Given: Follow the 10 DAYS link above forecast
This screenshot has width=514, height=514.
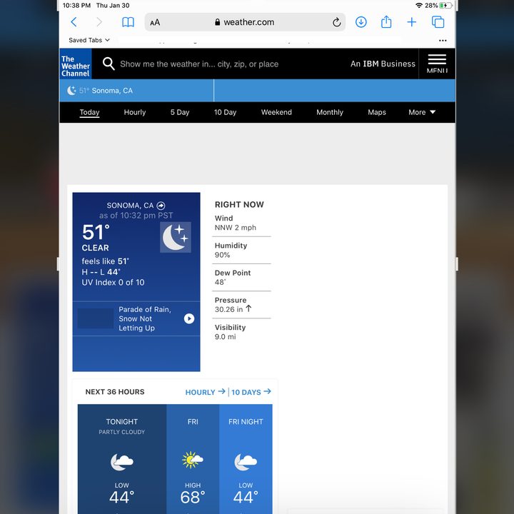Looking at the screenshot, I should (251, 392).
